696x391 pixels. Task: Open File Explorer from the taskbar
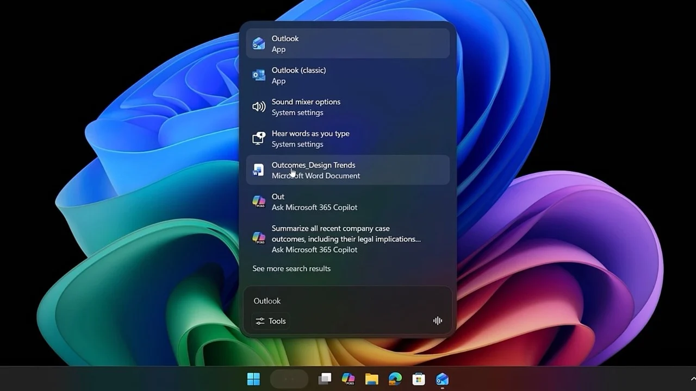371,379
